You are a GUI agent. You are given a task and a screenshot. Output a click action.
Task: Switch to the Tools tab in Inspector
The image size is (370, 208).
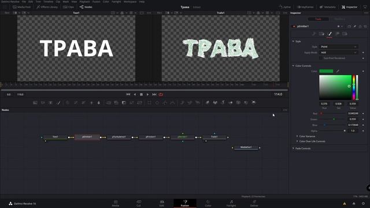pyautogui.click(x=319, y=19)
